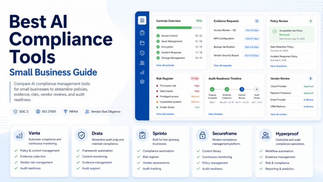Click In Review status for Email Provider
This screenshot has width=323, height=182.
pos(308,100)
